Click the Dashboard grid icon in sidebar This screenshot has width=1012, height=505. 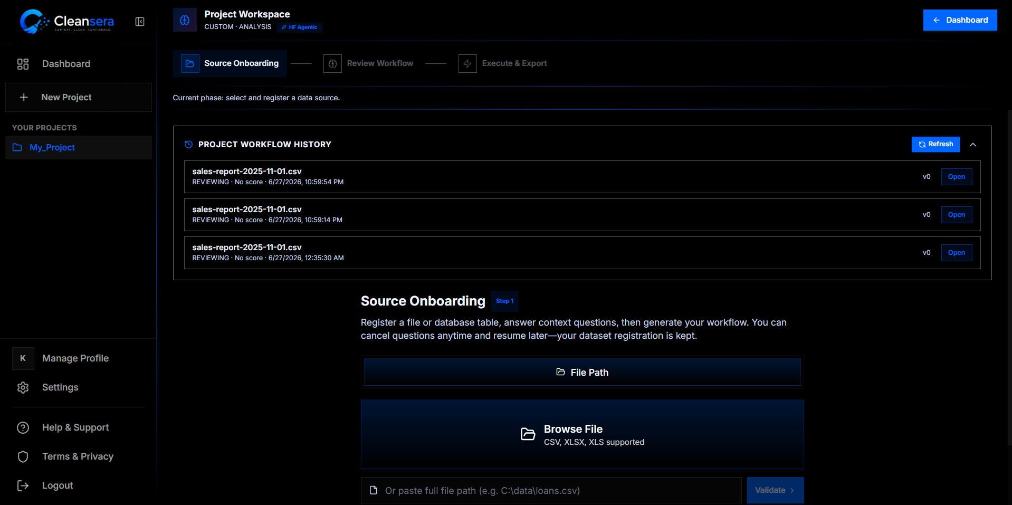pos(23,64)
